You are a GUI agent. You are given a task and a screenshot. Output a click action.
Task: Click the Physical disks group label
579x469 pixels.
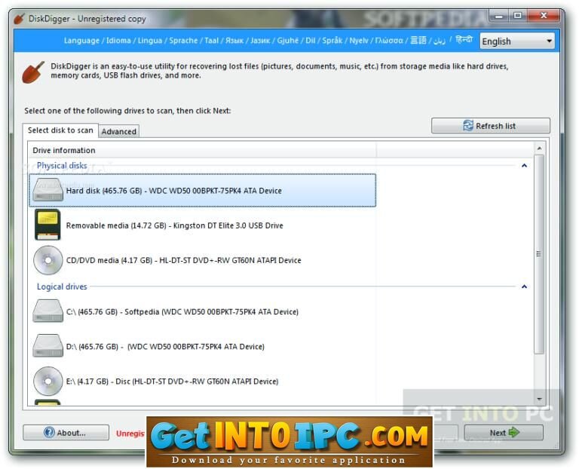[62, 165]
